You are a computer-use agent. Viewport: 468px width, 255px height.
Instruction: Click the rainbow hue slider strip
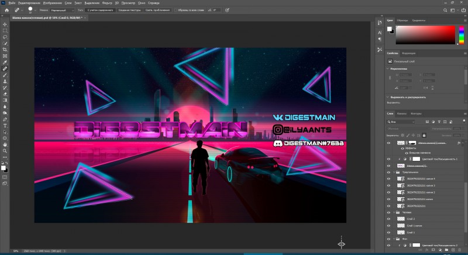[x=462, y=35]
